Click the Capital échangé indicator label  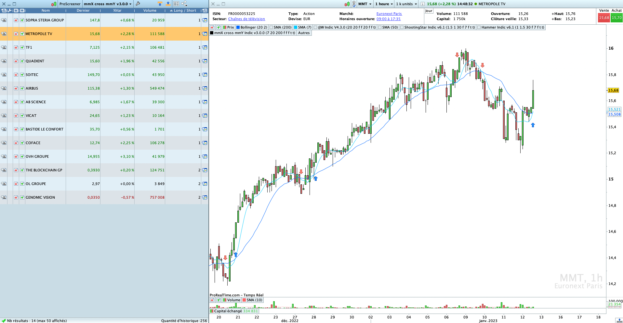tap(228, 311)
